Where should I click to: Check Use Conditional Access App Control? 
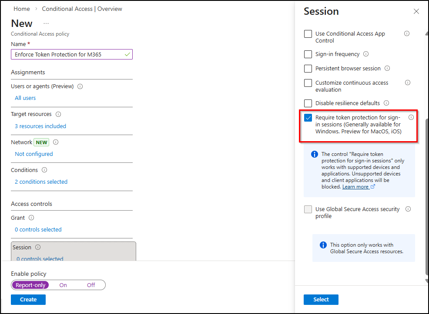[x=308, y=34]
